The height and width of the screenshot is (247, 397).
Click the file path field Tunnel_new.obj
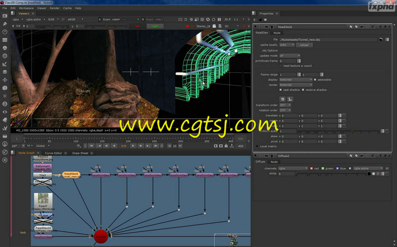[x=328, y=40]
